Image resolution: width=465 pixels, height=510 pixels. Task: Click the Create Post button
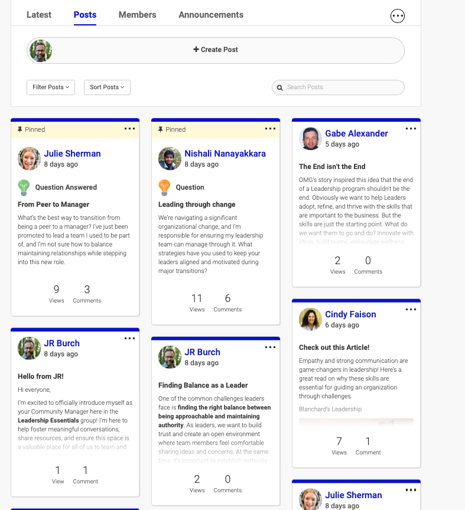tap(216, 50)
